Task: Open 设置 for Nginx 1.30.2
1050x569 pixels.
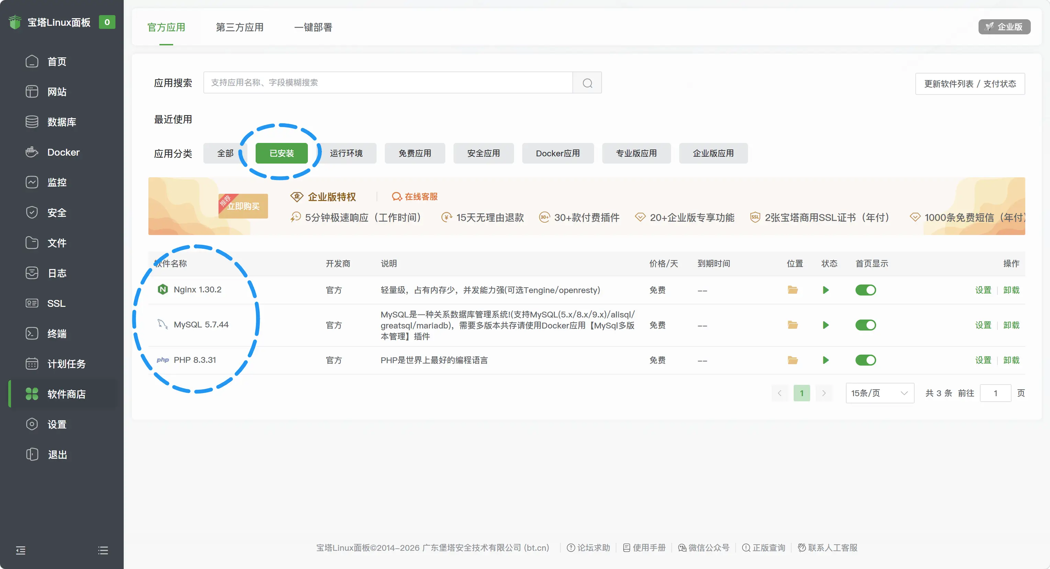Action: click(983, 290)
